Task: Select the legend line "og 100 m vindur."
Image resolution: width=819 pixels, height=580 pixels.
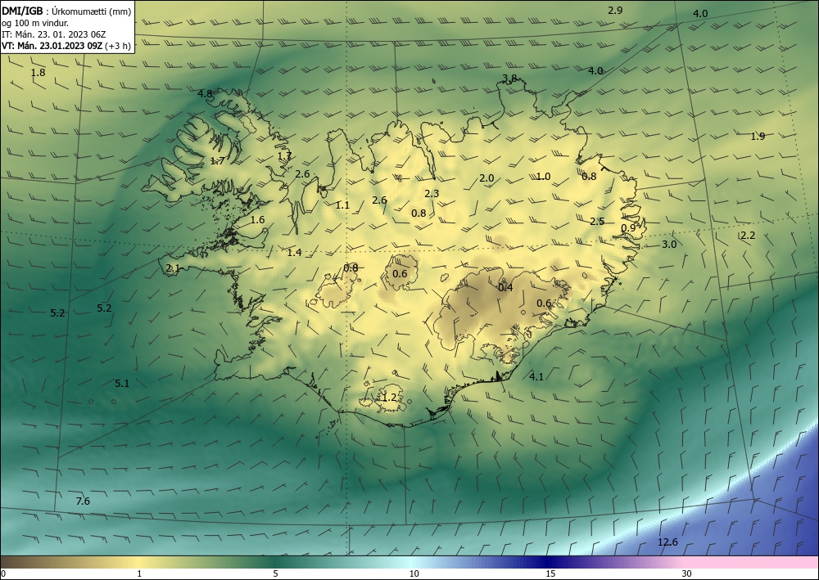Action: tap(35, 23)
